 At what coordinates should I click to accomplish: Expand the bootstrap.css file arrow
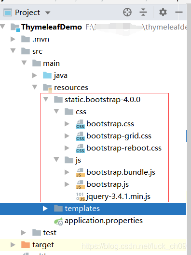pos(67,124)
